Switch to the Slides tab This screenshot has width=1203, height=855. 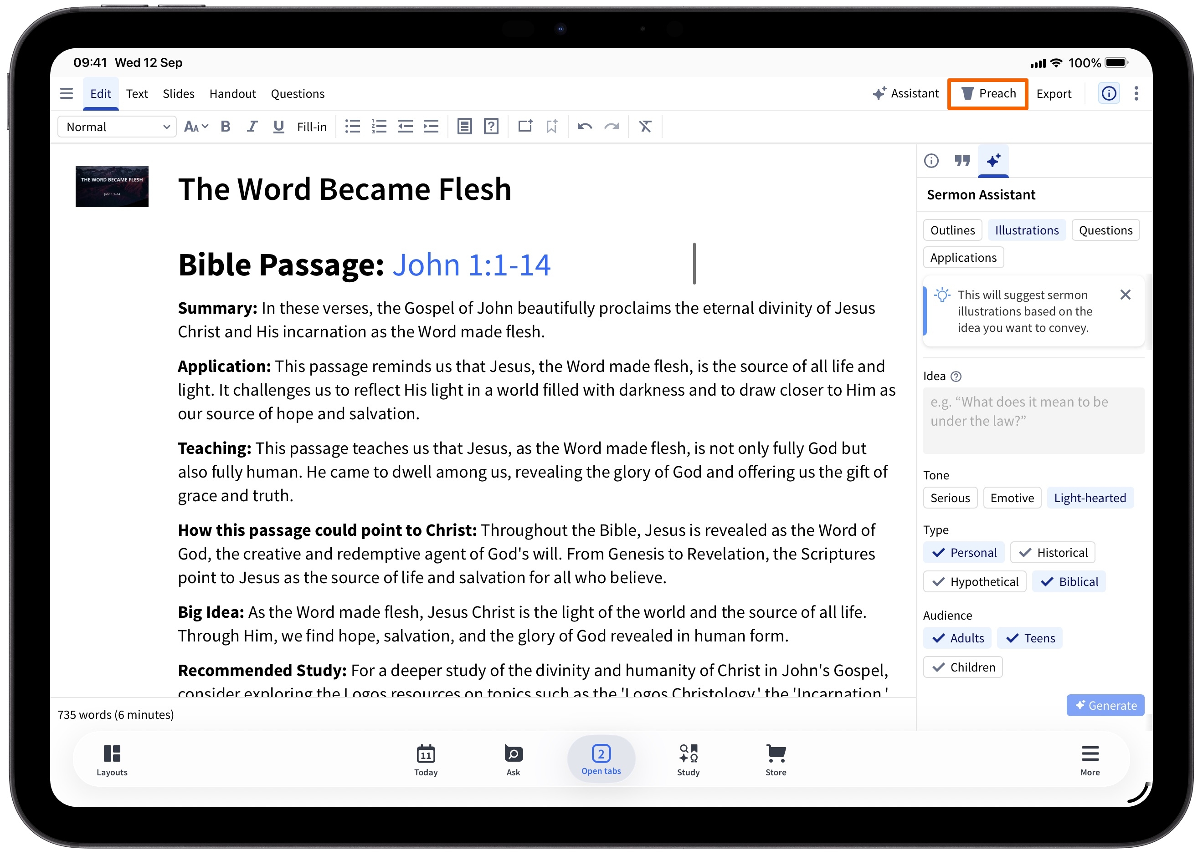pos(178,94)
